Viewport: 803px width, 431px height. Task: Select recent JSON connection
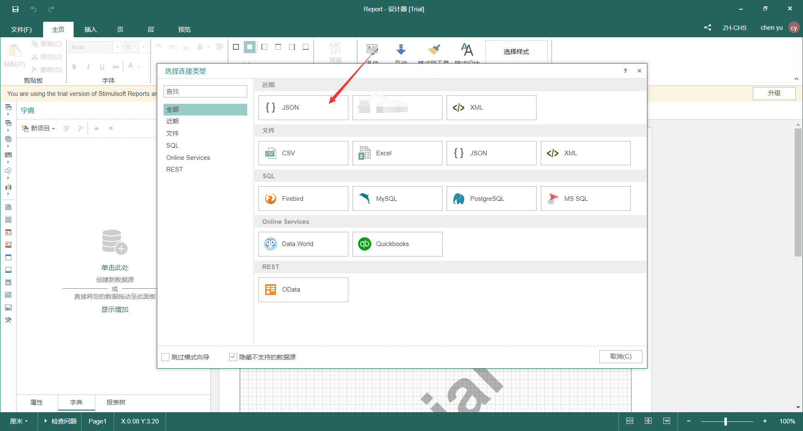coord(303,107)
